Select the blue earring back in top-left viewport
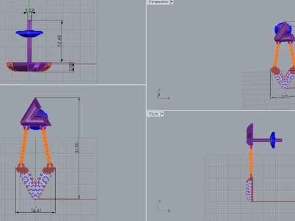 pos(29,34)
